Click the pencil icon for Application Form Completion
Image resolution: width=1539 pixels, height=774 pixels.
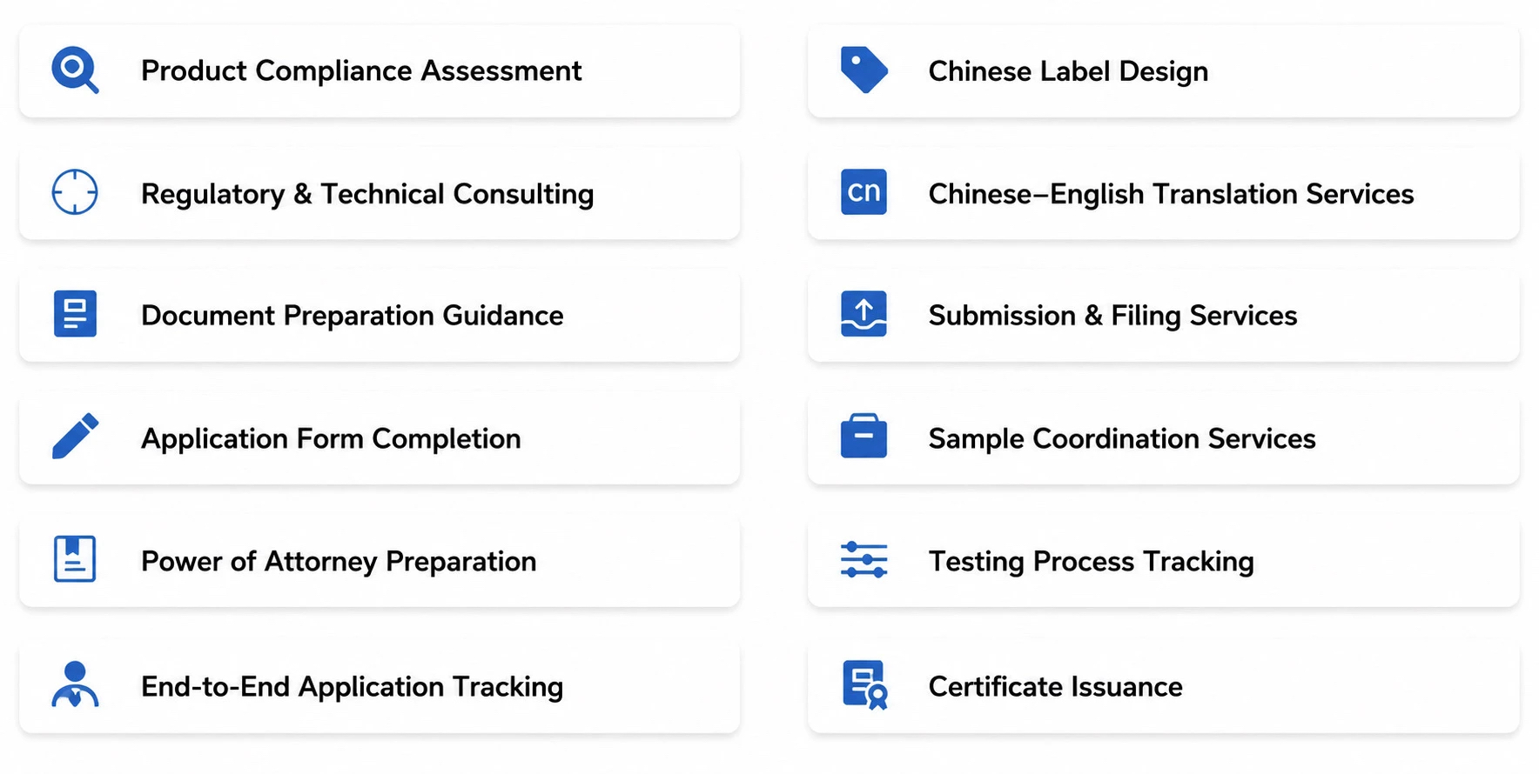coord(75,436)
